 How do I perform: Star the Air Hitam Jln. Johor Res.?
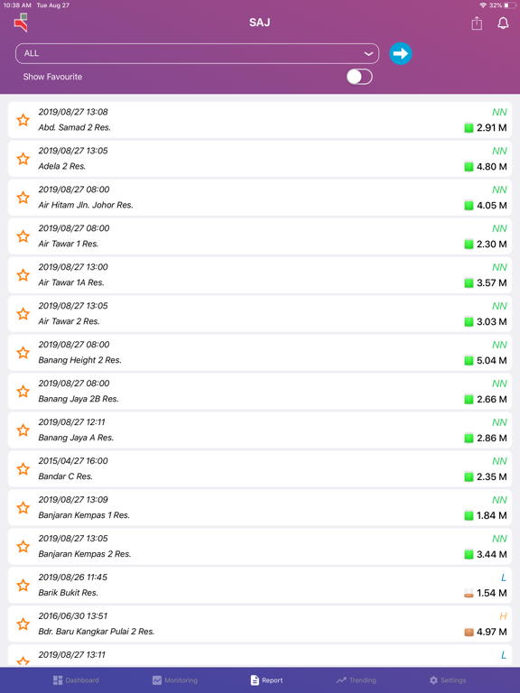coord(23,198)
